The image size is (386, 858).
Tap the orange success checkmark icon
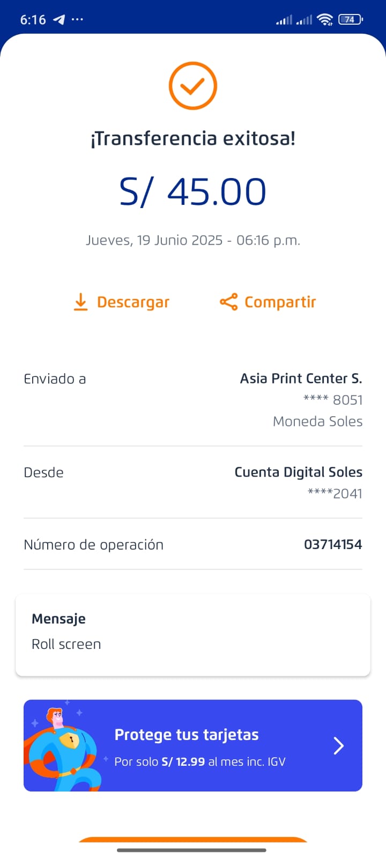pyautogui.click(x=192, y=86)
